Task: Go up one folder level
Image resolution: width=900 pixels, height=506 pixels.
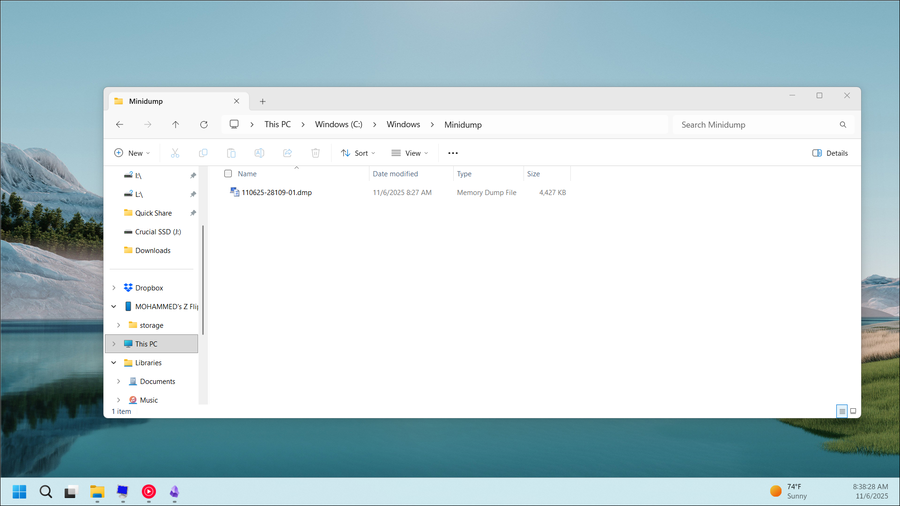Action: coord(176,124)
